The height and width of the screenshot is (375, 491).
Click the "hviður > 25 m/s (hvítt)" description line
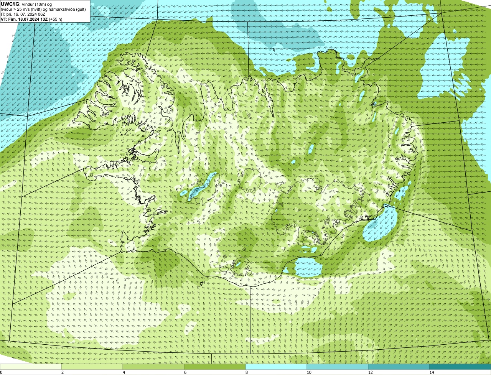43,9
